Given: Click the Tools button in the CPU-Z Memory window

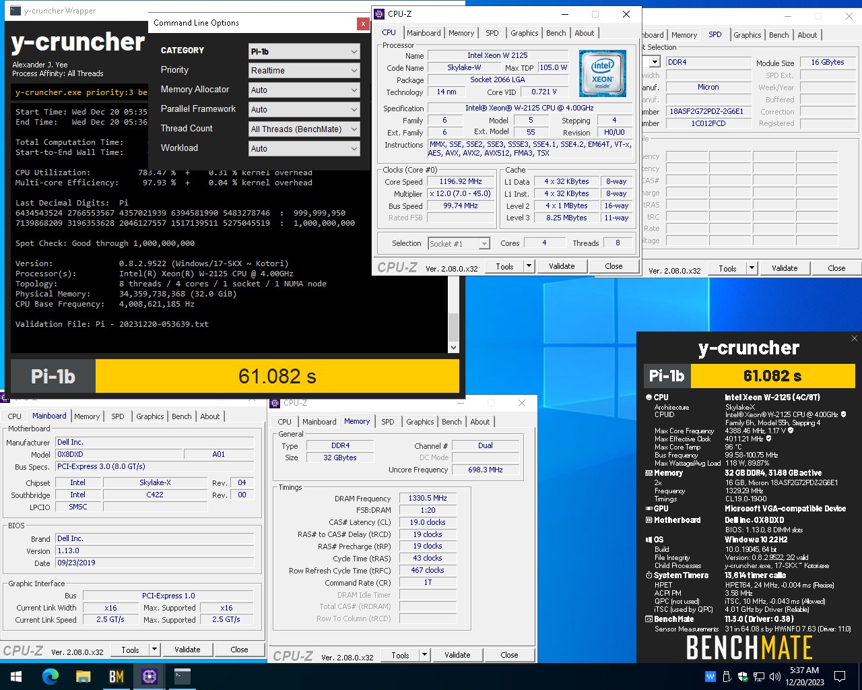Looking at the screenshot, I should point(400,655).
